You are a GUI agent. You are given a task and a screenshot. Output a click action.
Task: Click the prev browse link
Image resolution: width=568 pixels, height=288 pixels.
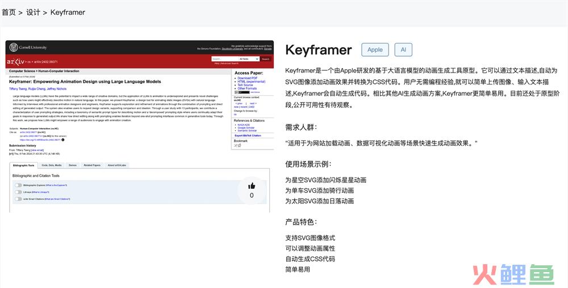pyautogui.click(x=239, y=103)
